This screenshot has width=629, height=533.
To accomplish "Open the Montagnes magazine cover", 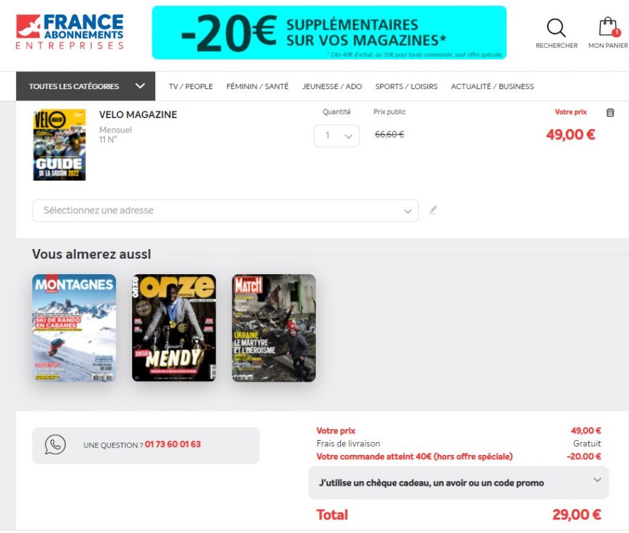I will click(74, 328).
